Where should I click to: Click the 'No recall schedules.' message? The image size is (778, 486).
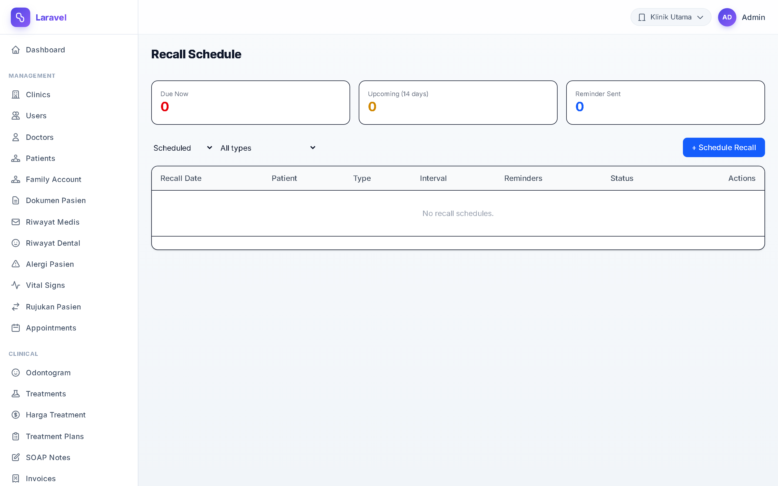pos(458,213)
